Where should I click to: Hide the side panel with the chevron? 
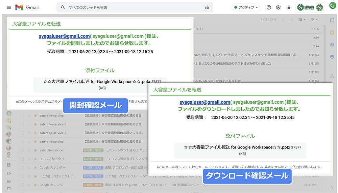332,187
